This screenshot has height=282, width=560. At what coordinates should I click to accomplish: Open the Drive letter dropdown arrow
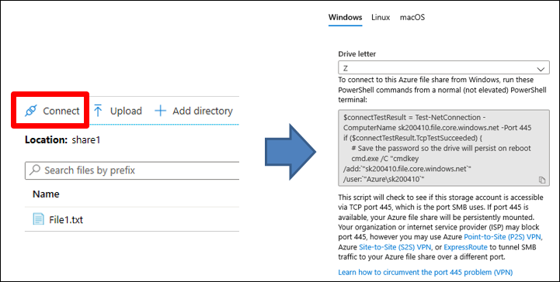pos(541,69)
